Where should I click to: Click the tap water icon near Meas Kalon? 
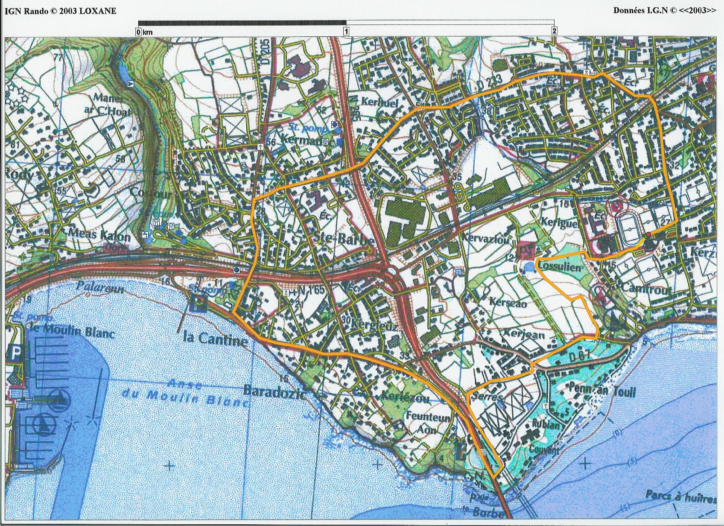tap(146, 234)
